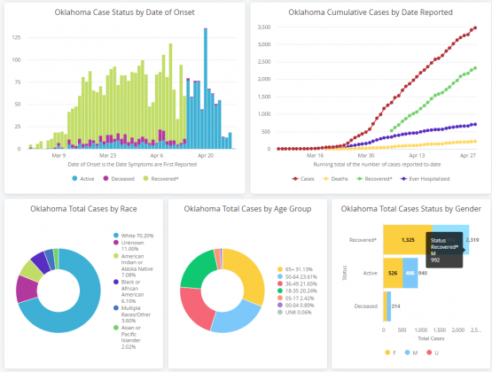Toggle the M gender legend item
Image resolution: width=492 pixels, height=372 pixels.
tap(411, 353)
